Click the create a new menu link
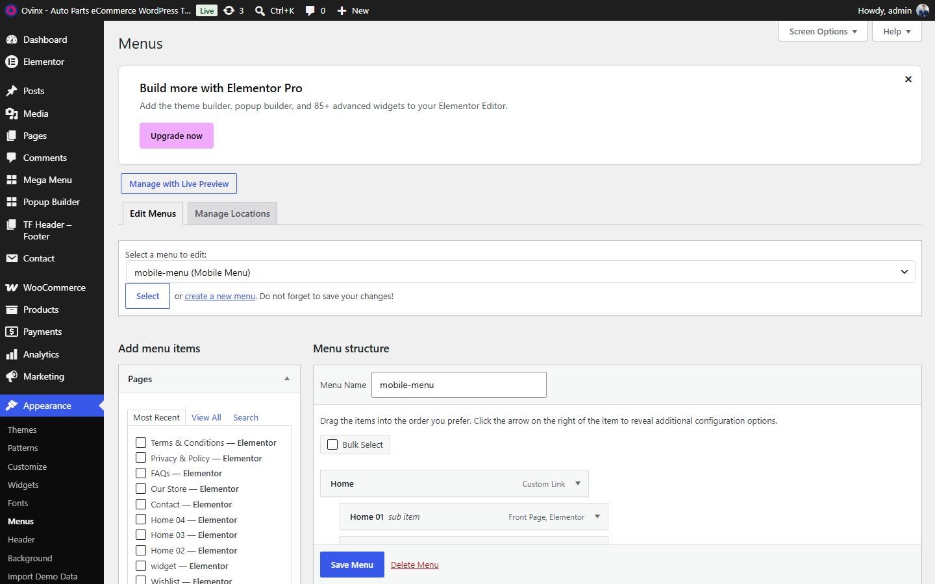The width and height of the screenshot is (935, 584). (x=220, y=296)
